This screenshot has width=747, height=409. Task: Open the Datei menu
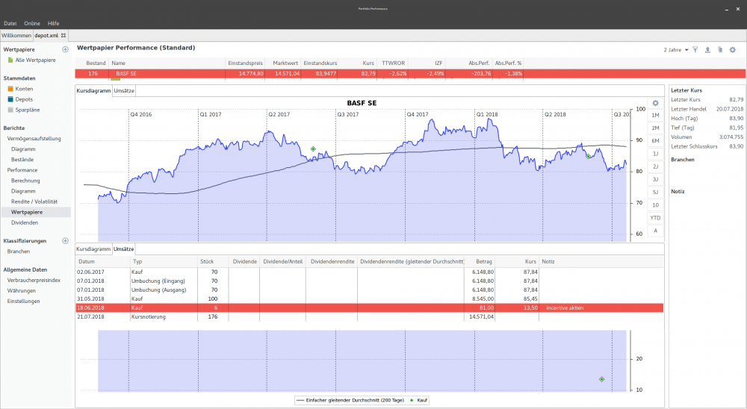(10, 24)
